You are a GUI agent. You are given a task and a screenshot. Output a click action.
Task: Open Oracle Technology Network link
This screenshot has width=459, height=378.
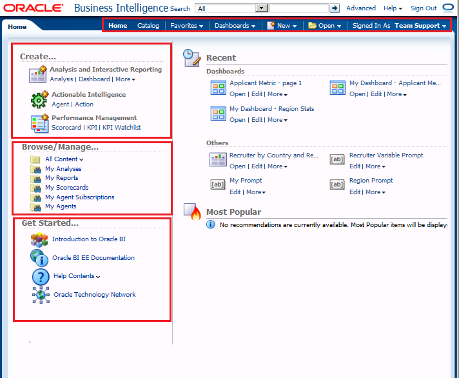pos(95,295)
